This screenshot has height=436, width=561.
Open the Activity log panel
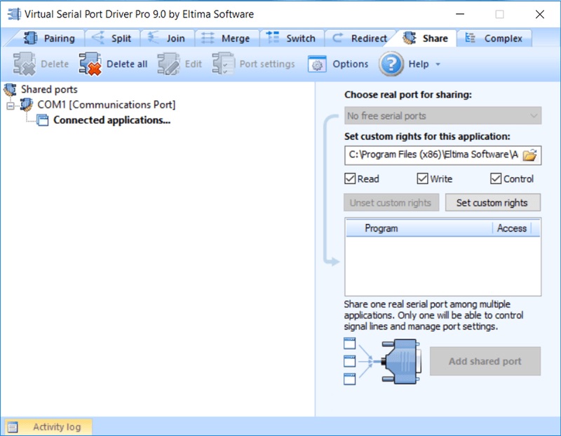48,427
